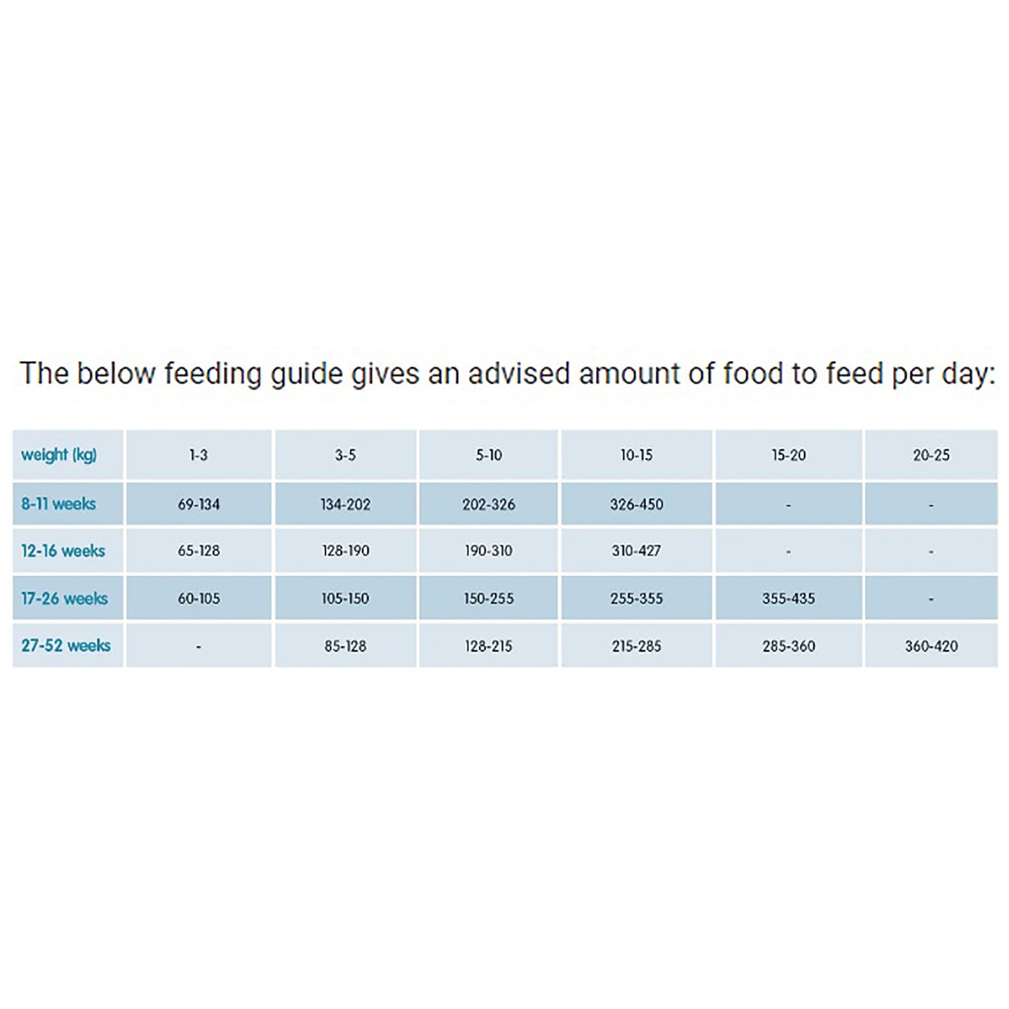Select the "17-26 weeks" row label
Screen dimensions: 1009x1009
[x=64, y=598]
